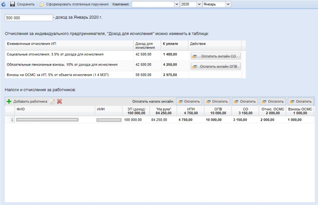Click Оплатить онлайн ОПВ button

(x=216, y=66)
